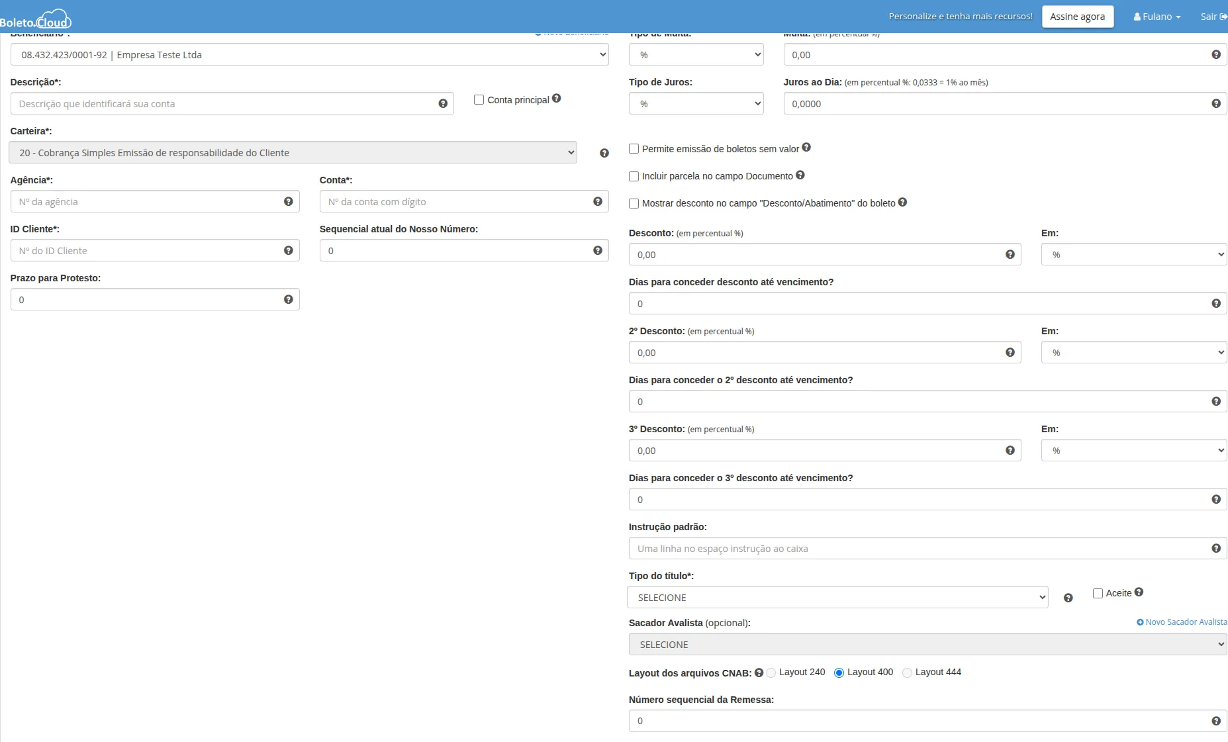Click help icon next to Tipo do título
The width and height of the screenshot is (1228, 742).
[x=1068, y=598]
